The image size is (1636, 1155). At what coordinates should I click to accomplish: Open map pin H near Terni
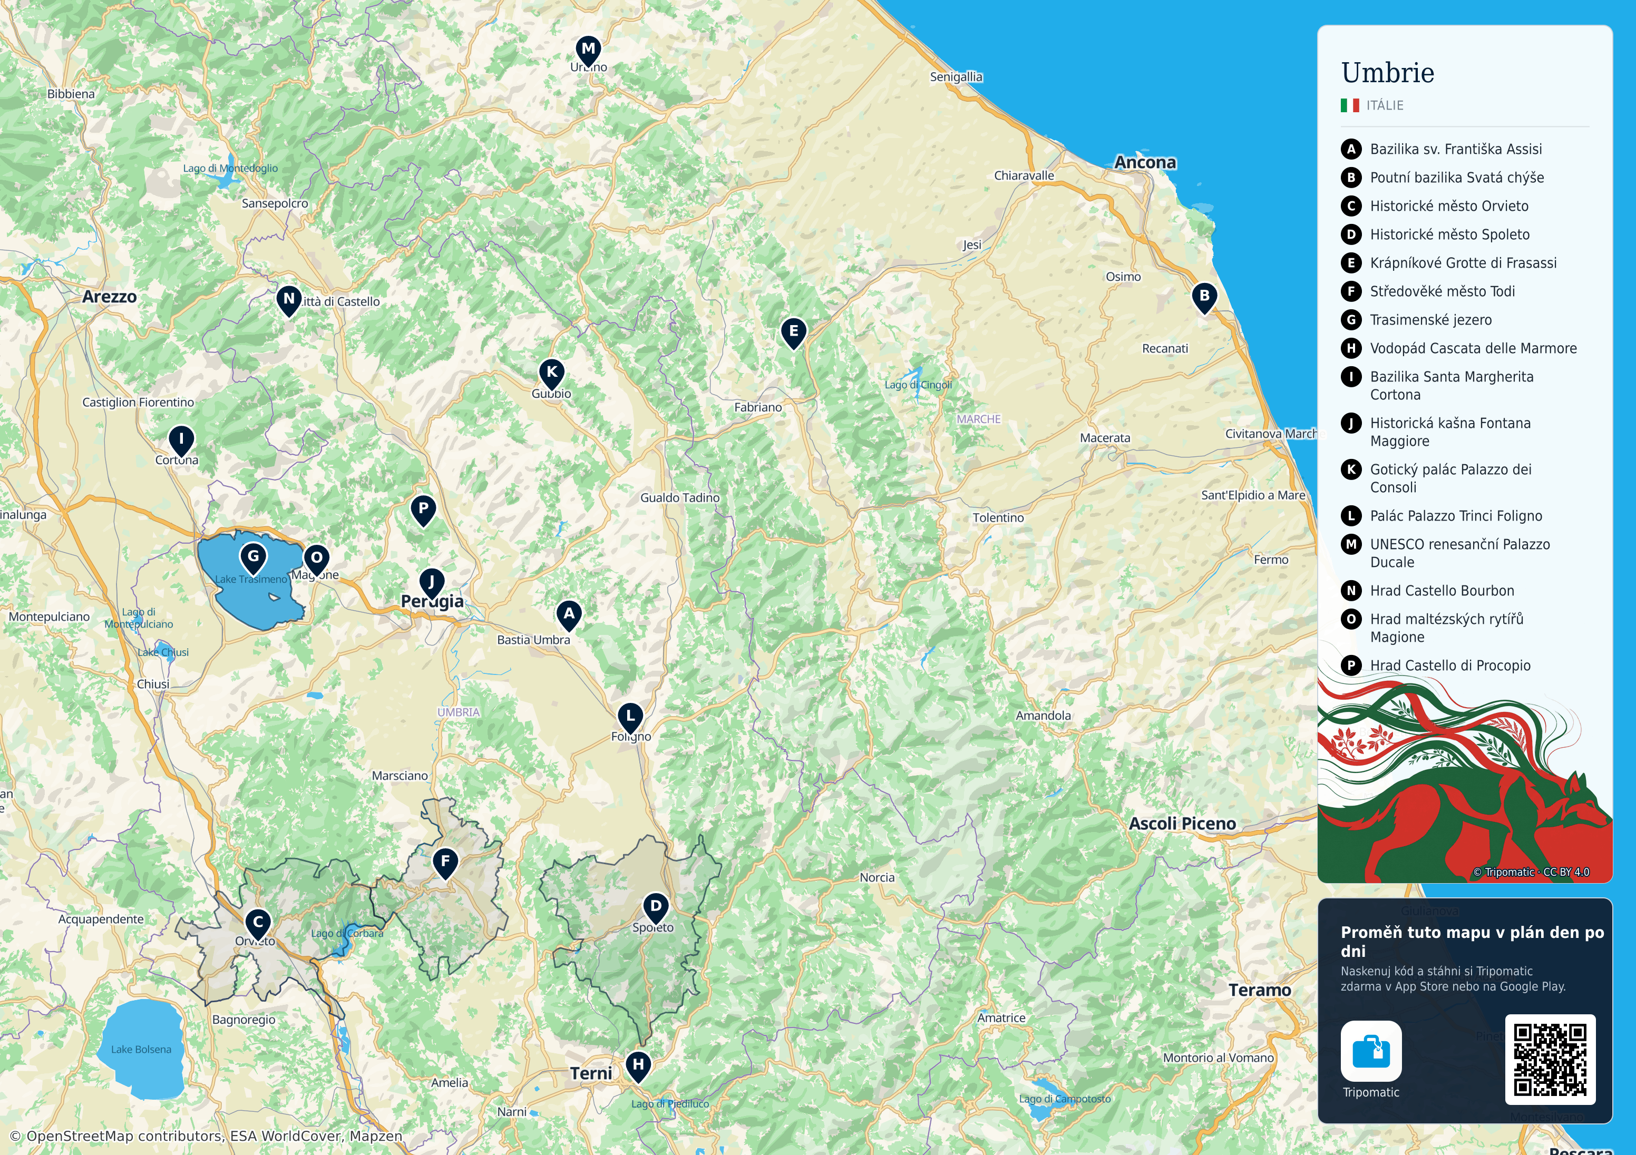pos(638,1068)
